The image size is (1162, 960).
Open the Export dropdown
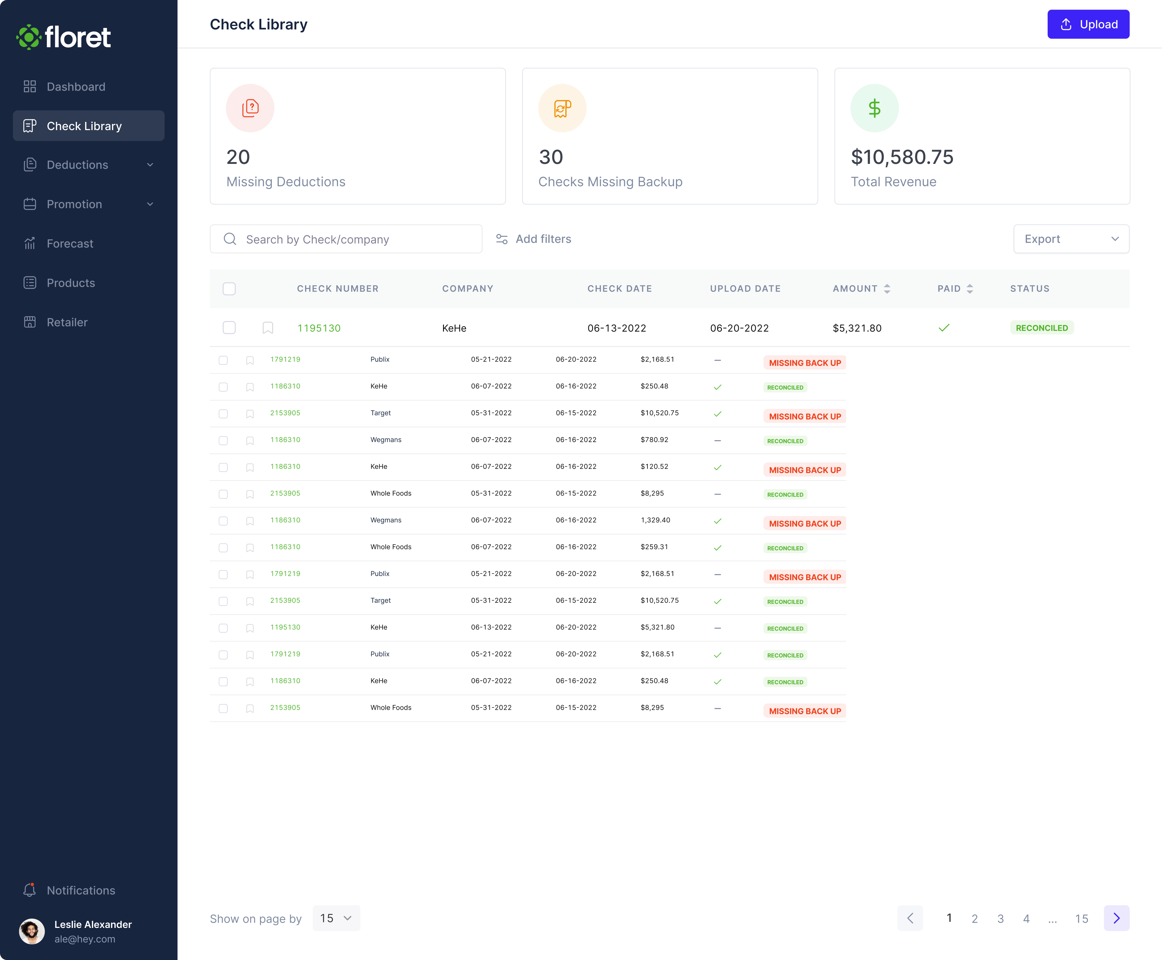[x=1071, y=239]
